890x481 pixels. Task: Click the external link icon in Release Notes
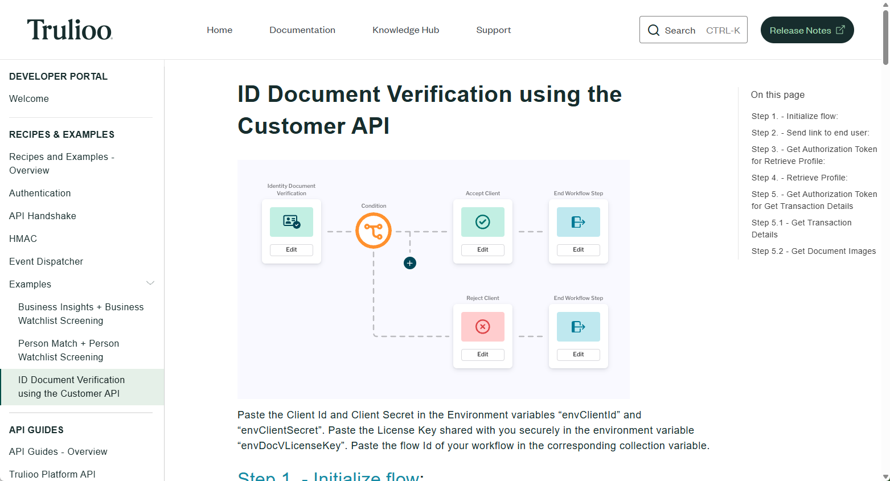point(840,30)
